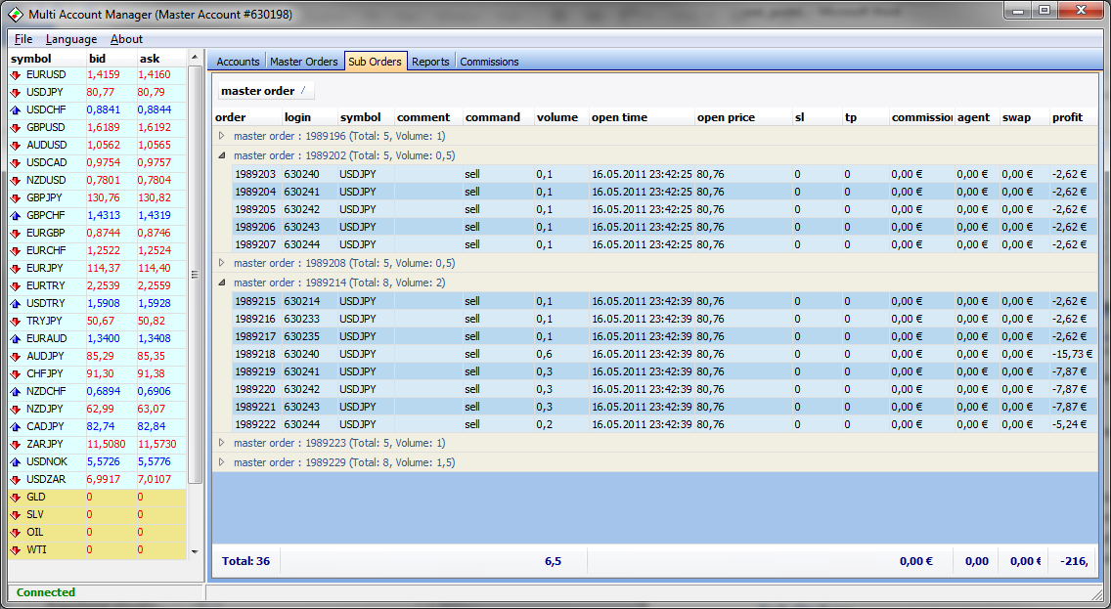This screenshot has height=609, width=1111.
Task: Click the EURAUD blue up-arrow icon
Action: tap(16, 338)
